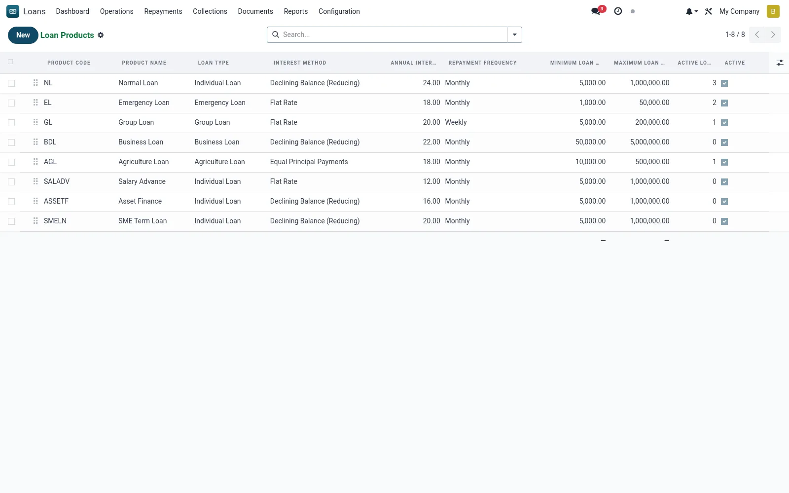Click the notification bell icon
The width and height of the screenshot is (789, 493).
click(x=691, y=11)
